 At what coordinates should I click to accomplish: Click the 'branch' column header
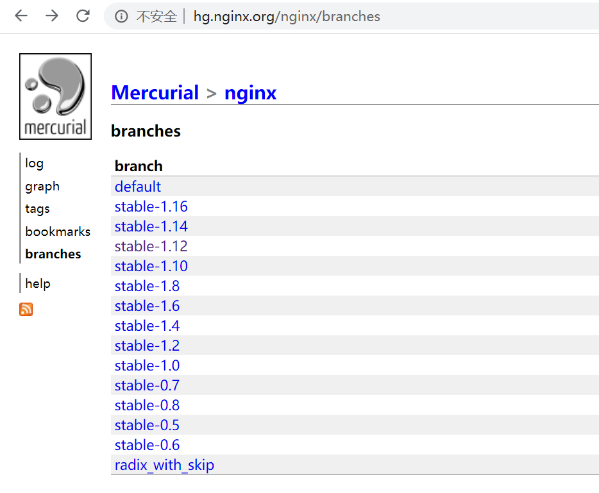click(x=139, y=166)
